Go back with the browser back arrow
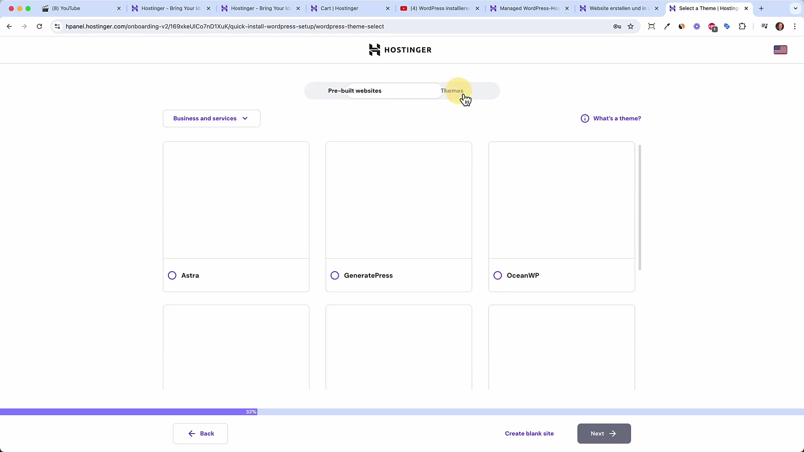 pos(9,26)
